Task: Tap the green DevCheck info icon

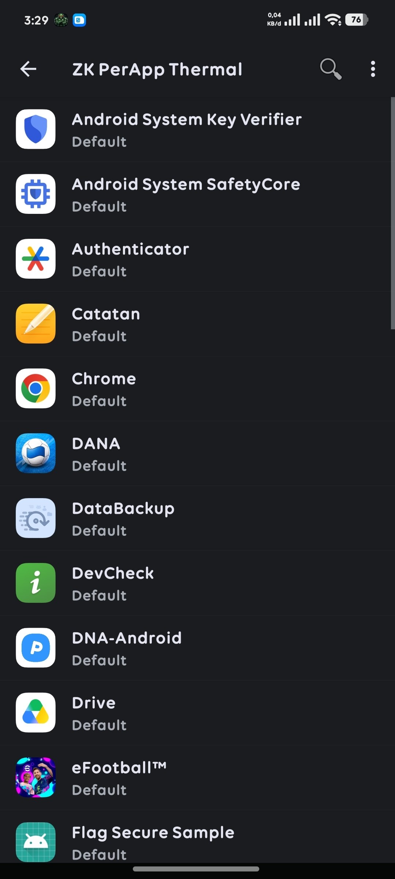Action: click(35, 583)
